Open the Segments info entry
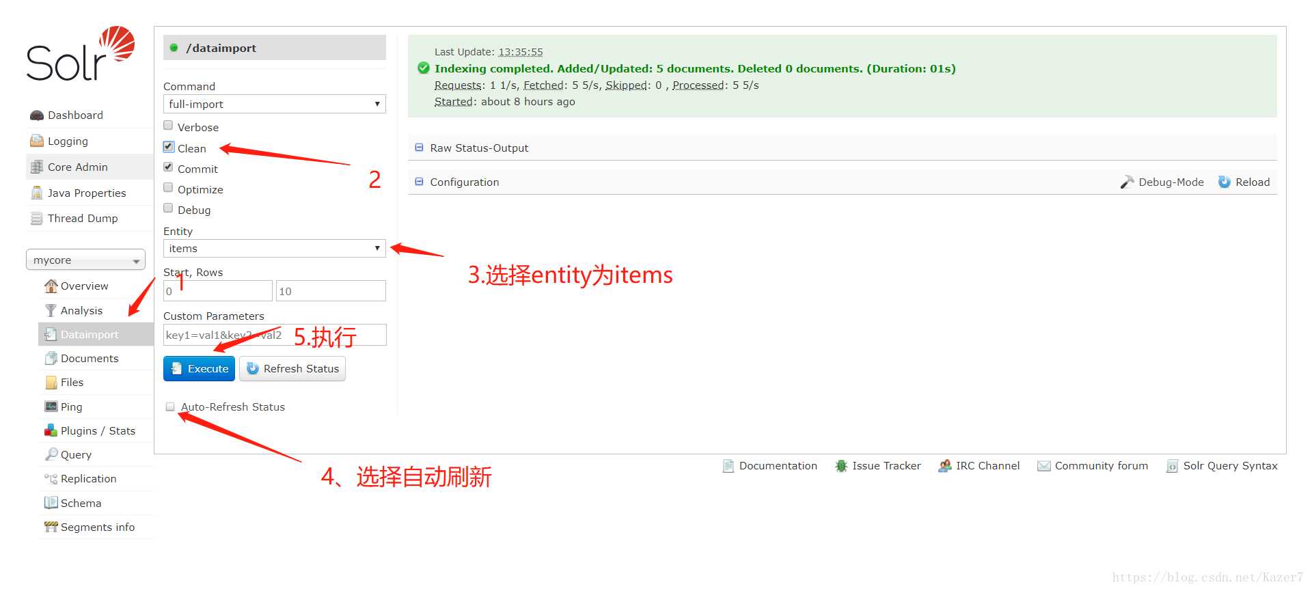Image resolution: width=1312 pixels, height=591 pixels. tap(96, 527)
